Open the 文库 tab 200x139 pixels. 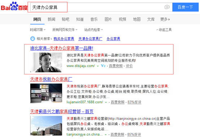[x=151, y=19]
